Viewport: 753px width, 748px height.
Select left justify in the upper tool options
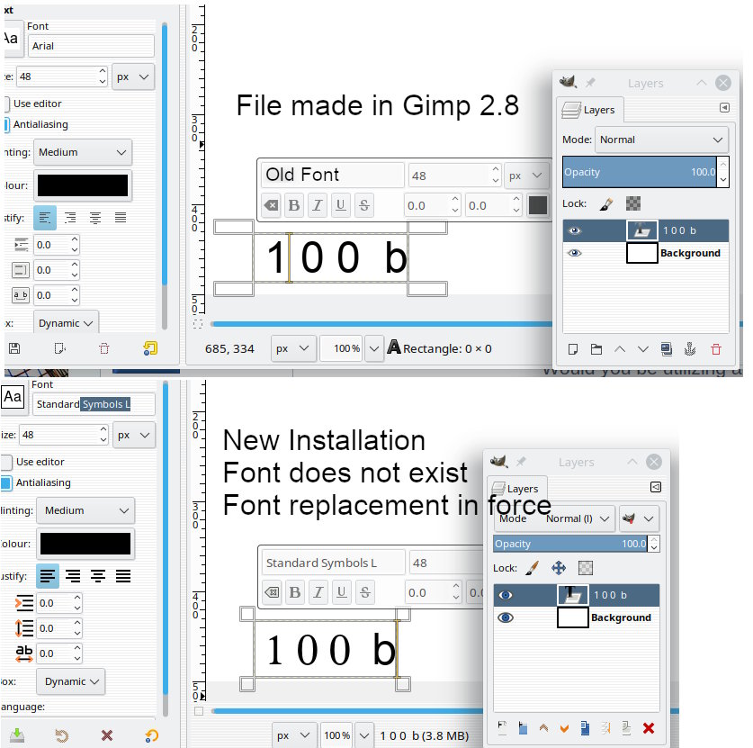pos(45,218)
